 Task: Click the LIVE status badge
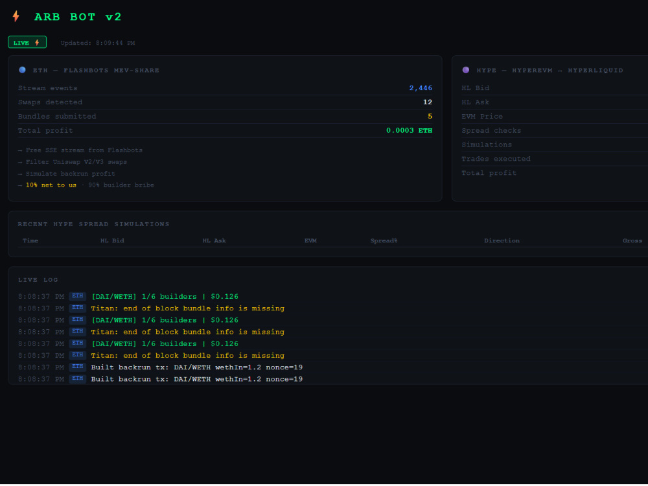[27, 42]
